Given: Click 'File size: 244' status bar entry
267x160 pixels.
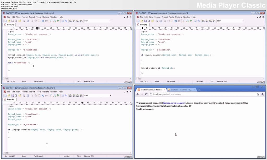Looking at the screenshot, I should coord(222,82).
